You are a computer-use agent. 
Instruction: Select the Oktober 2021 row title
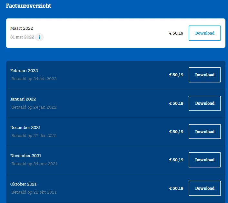pos(23,184)
